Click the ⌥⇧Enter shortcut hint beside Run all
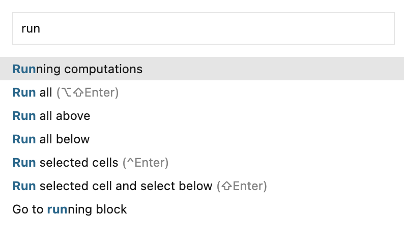 88,93
